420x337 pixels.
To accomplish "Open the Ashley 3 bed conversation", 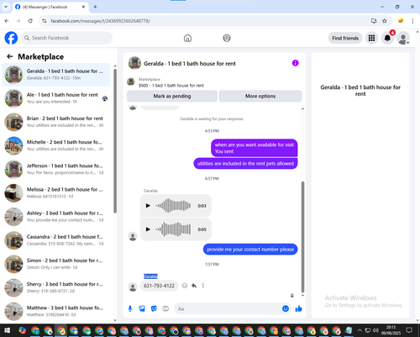I will 56,217.
